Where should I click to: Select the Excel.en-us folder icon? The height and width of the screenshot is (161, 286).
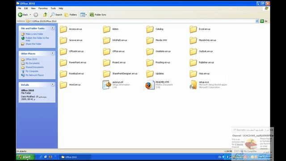(x=193, y=29)
